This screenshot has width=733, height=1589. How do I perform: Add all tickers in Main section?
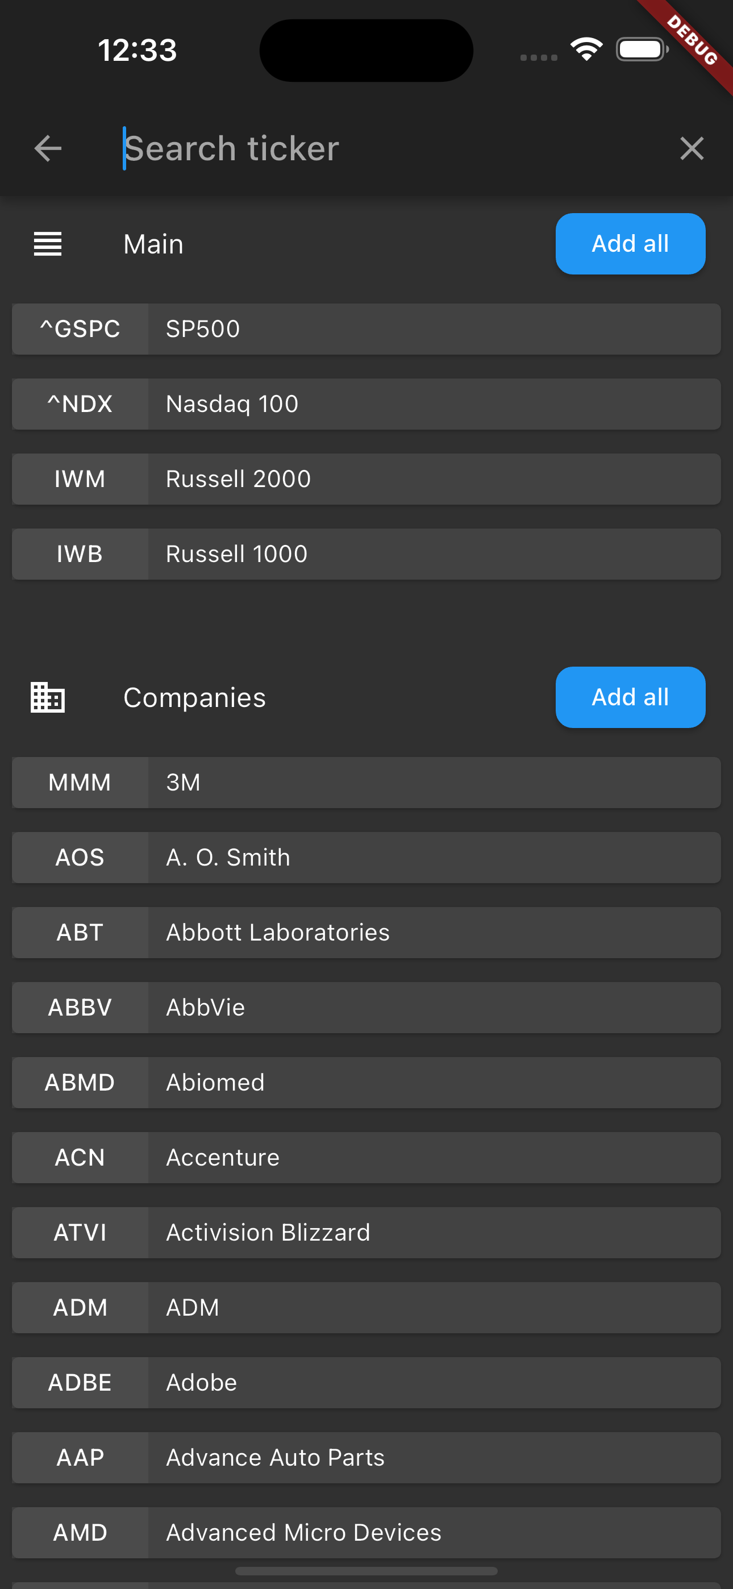coord(630,244)
